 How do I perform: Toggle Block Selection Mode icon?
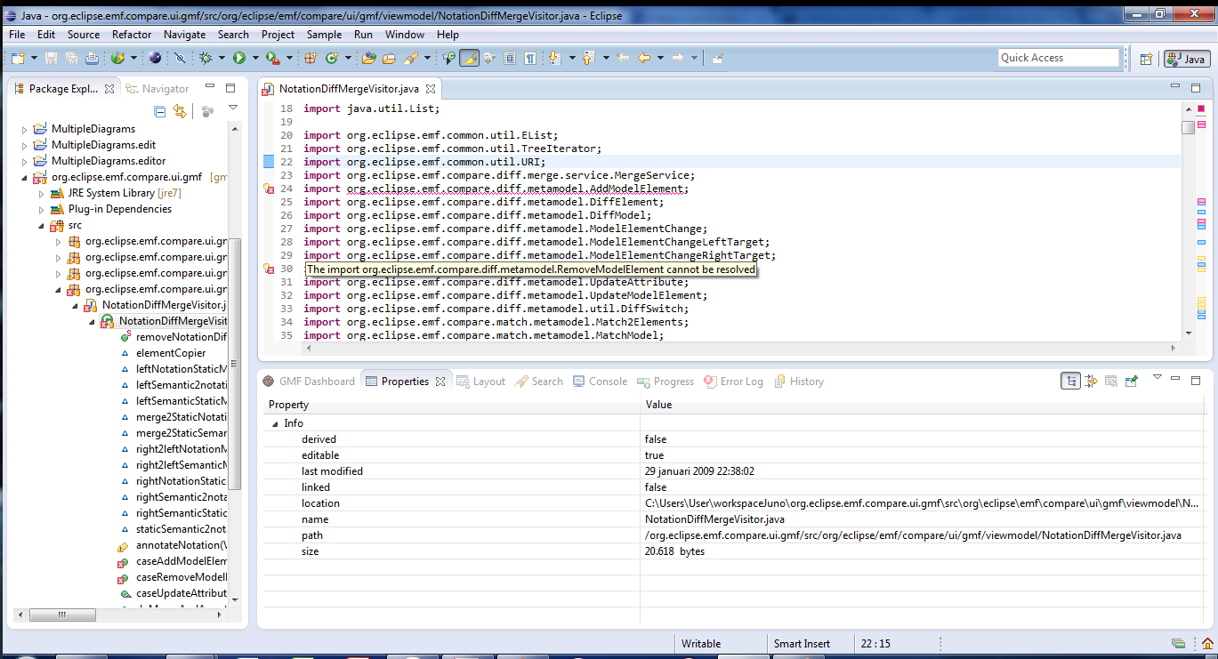(x=509, y=58)
